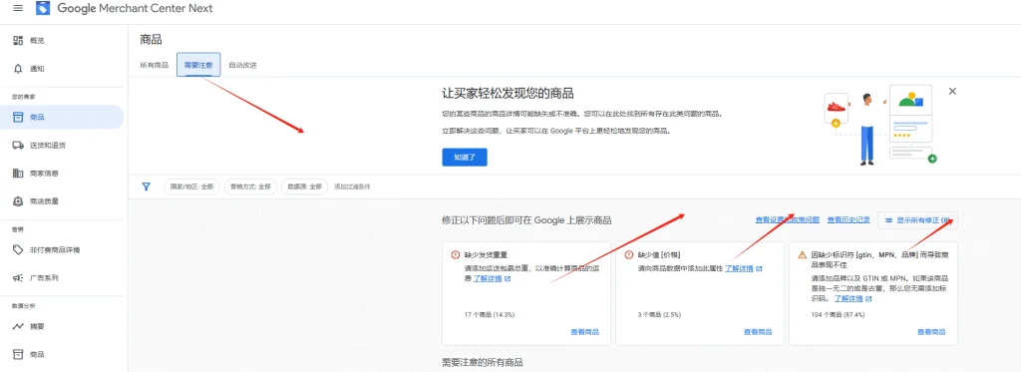
Task: Click the banner shopping illustration
Action: pyautogui.click(x=880, y=125)
